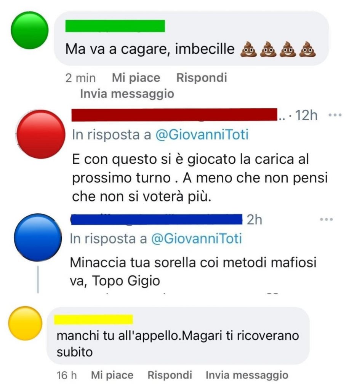
Task: Click the yellow profile avatar
Action: tap(25, 323)
